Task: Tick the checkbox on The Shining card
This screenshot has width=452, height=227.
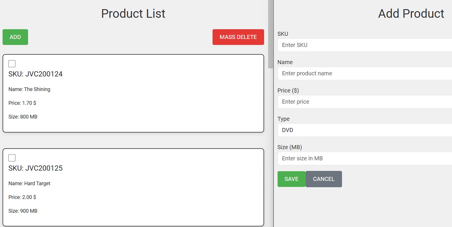Action: 12,63
